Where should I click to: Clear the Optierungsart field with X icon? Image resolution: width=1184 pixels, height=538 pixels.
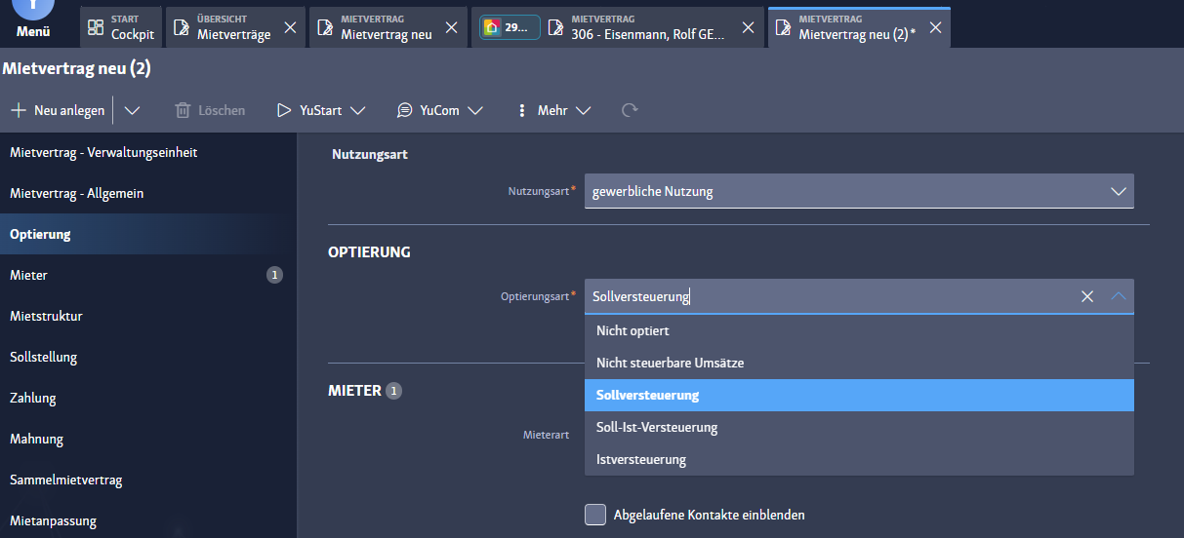pos(1086,296)
